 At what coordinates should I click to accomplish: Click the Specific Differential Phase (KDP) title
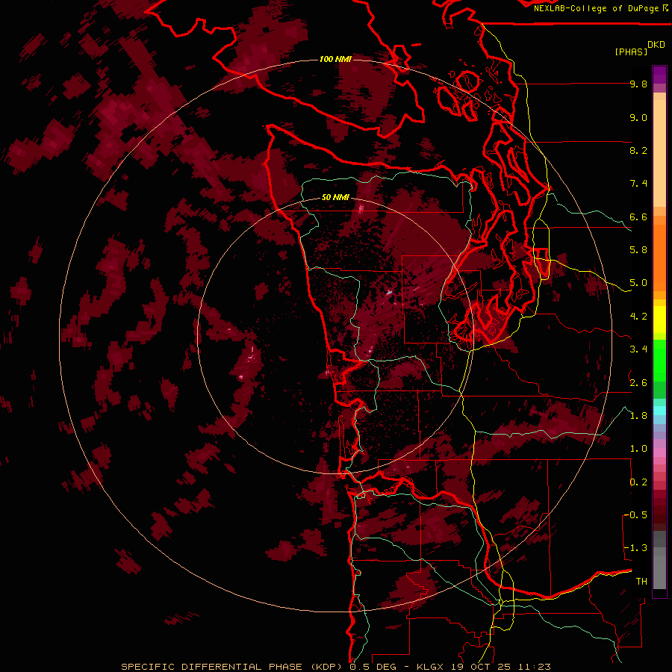[233, 667]
